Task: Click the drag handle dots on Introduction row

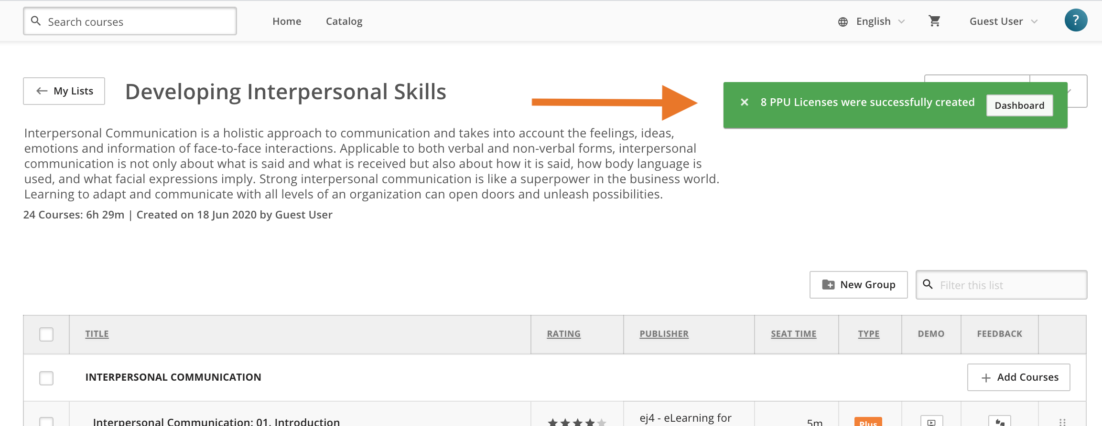Action: coord(1062,422)
